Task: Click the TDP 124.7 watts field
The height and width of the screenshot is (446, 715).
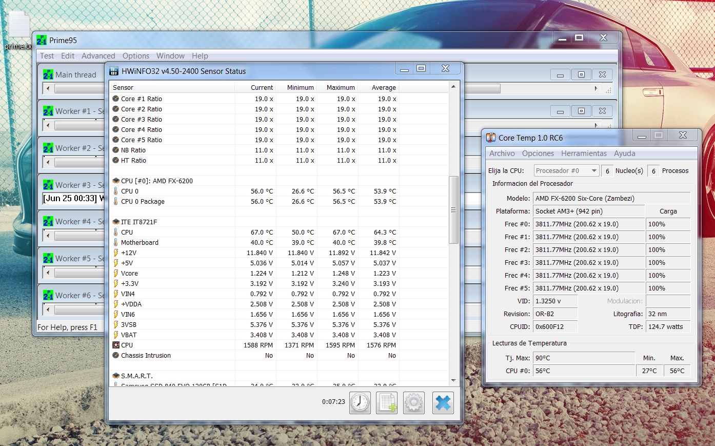Action: [x=668, y=326]
